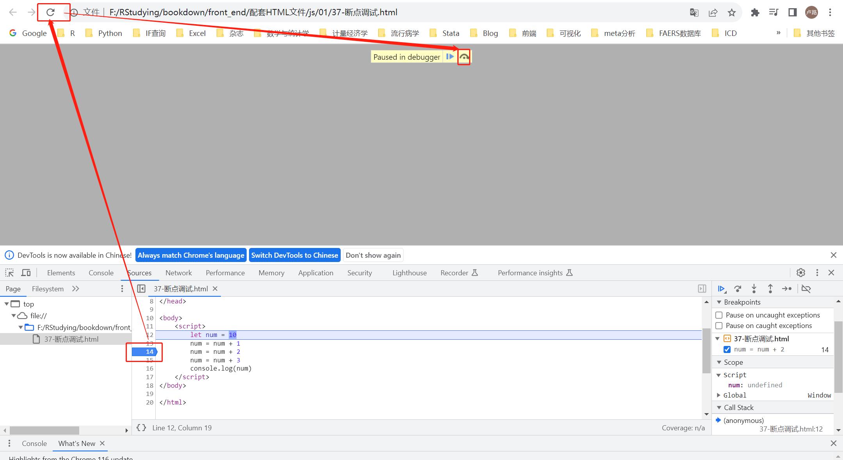
Task: Open DevTools customize three-dot menu
Action: pyautogui.click(x=817, y=273)
